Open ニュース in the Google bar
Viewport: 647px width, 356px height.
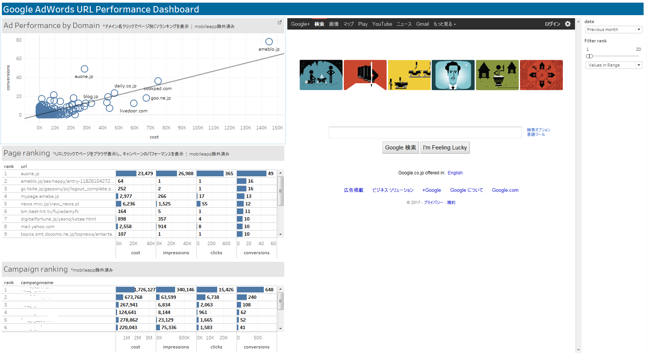pos(404,24)
